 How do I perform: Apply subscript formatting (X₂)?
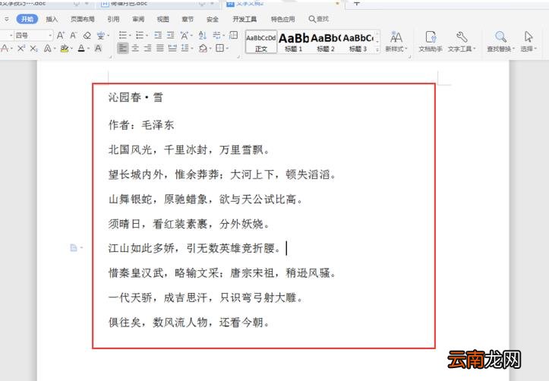pyautogui.click(x=33, y=49)
